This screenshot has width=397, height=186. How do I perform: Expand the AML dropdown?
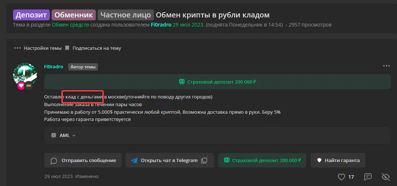coord(217,135)
